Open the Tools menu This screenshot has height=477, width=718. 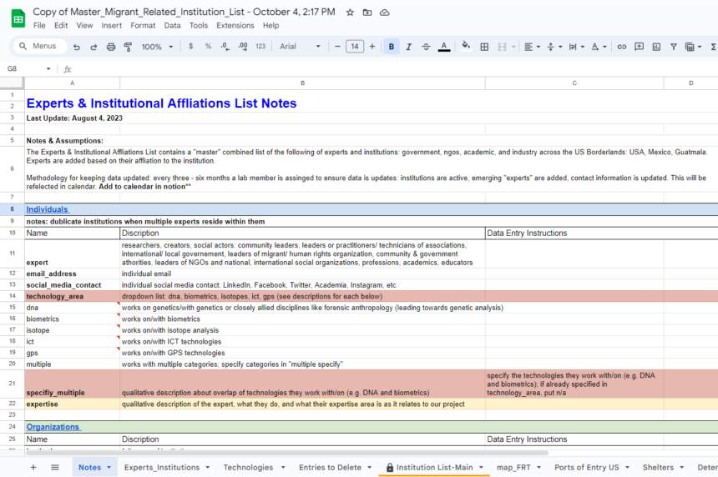coord(199,26)
